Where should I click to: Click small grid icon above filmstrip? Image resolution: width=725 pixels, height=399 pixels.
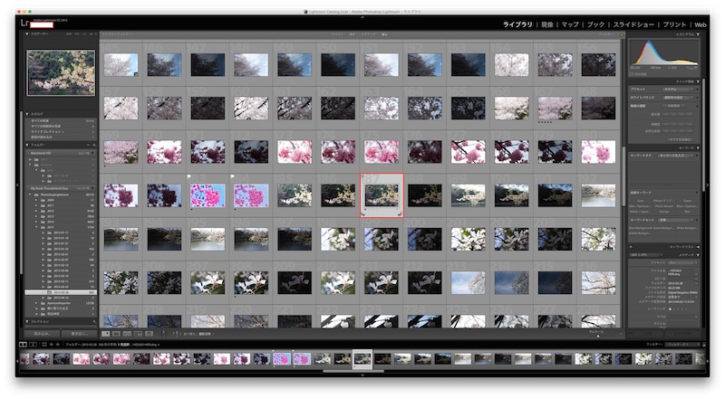point(44,345)
